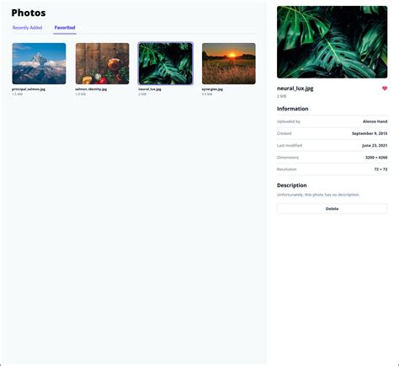Click the Photos page heading
Image resolution: width=399 pixels, height=366 pixels.
[x=29, y=13]
